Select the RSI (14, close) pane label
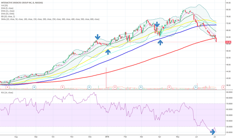 [7, 93]
